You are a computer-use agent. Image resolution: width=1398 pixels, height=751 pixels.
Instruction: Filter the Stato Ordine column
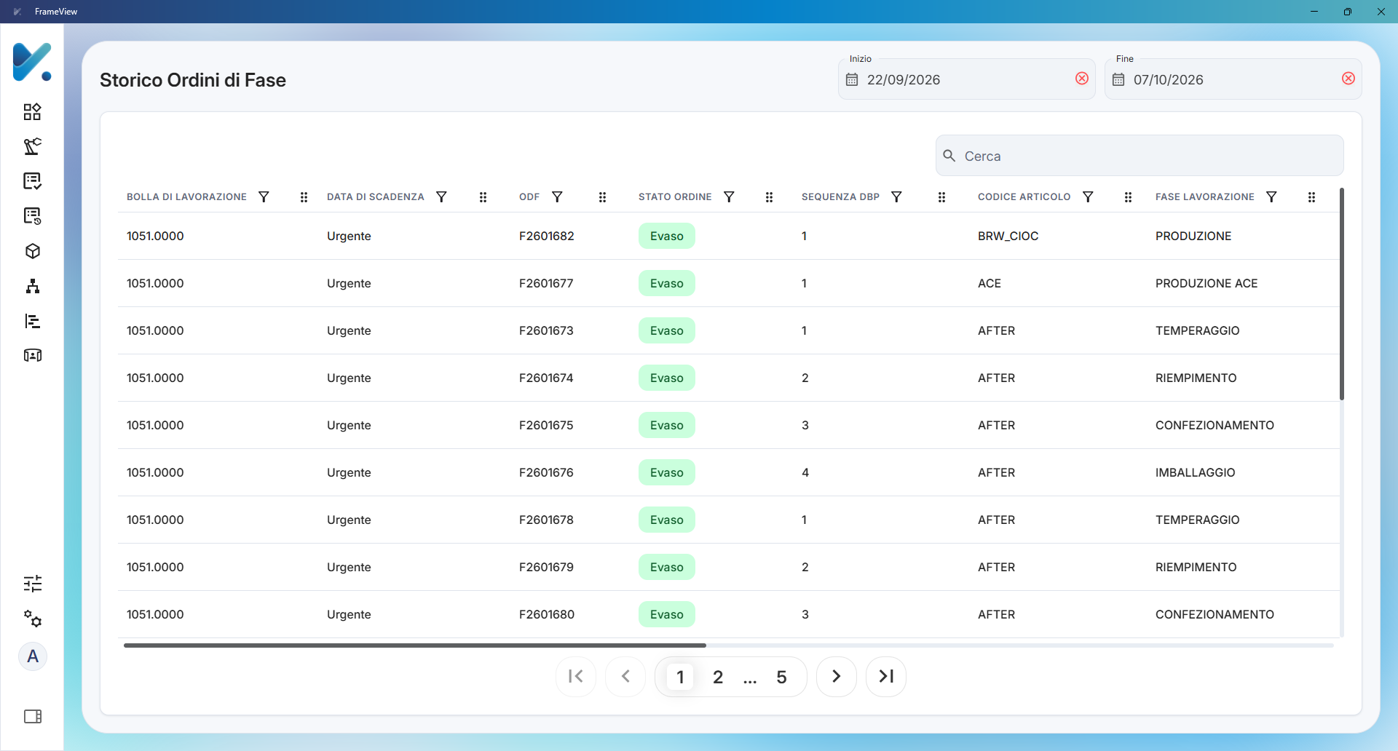729,197
